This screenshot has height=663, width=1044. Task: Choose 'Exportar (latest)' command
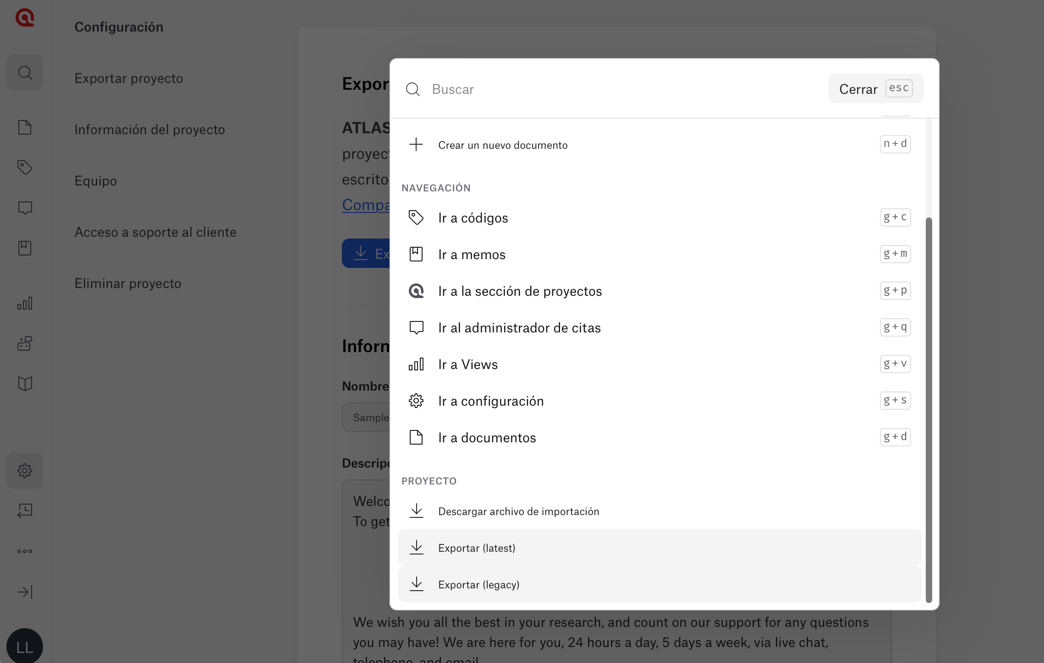[477, 548]
